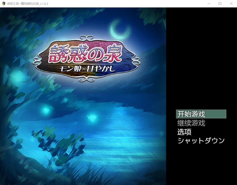
Task: Click the モン娘×甘やかし subtitle text
Action: pos(87,69)
